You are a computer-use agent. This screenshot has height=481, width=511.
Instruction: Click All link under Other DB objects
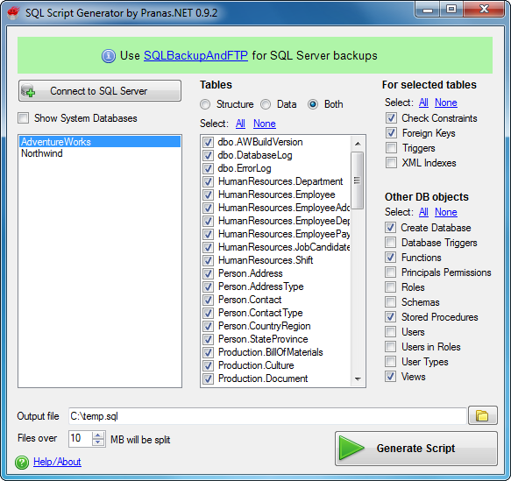423,212
